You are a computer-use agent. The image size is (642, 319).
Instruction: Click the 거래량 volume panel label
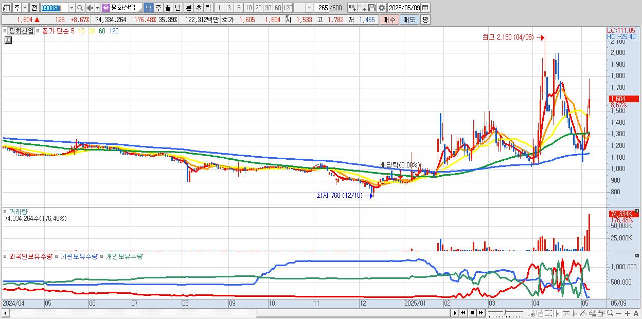click(17, 211)
